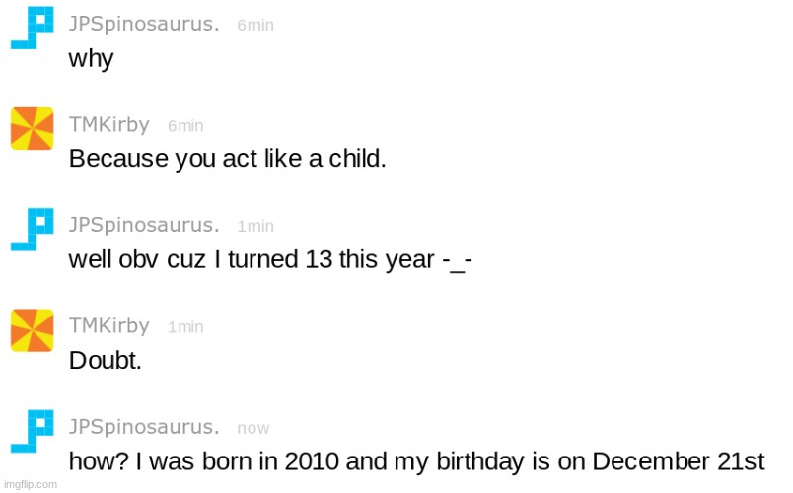793x493 pixels.
Task: Click the 1min timestamp next to JPSpinosaurus
Action: coord(255,226)
